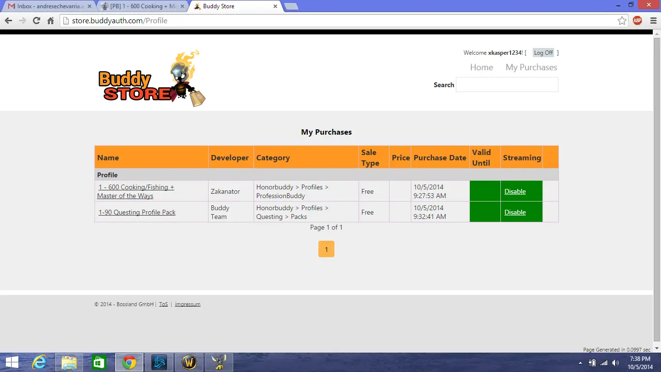Open the taskbar clock and date

[641, 363]
